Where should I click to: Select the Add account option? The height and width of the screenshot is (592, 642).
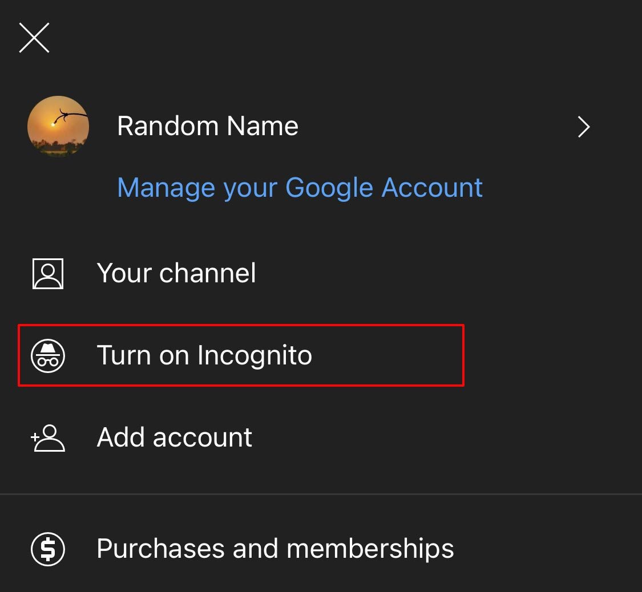point(175,437)
